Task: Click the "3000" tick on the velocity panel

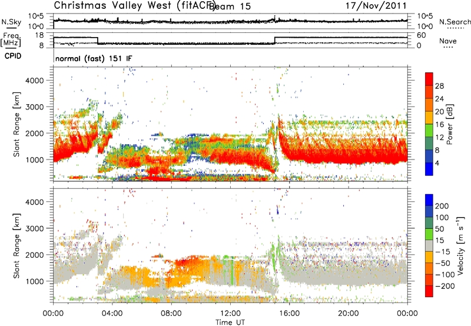Action: click(x=35, y=228)
